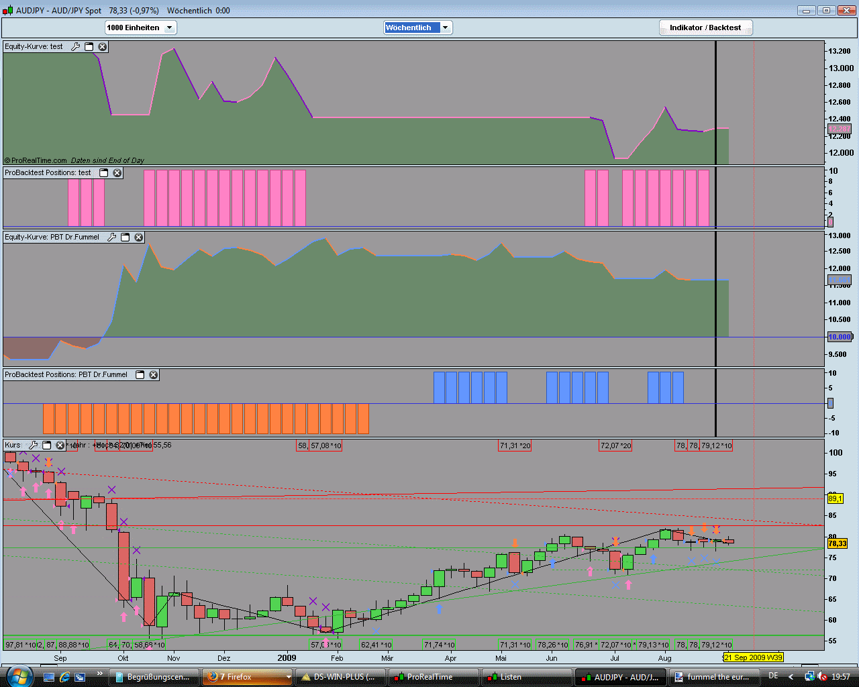Click the network tray icon

click(x=808, y=677)
